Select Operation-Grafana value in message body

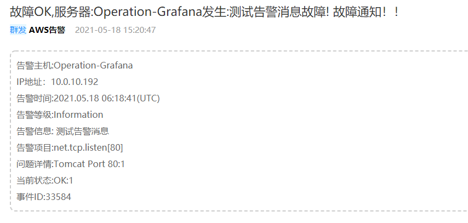[x=93, y=66]
